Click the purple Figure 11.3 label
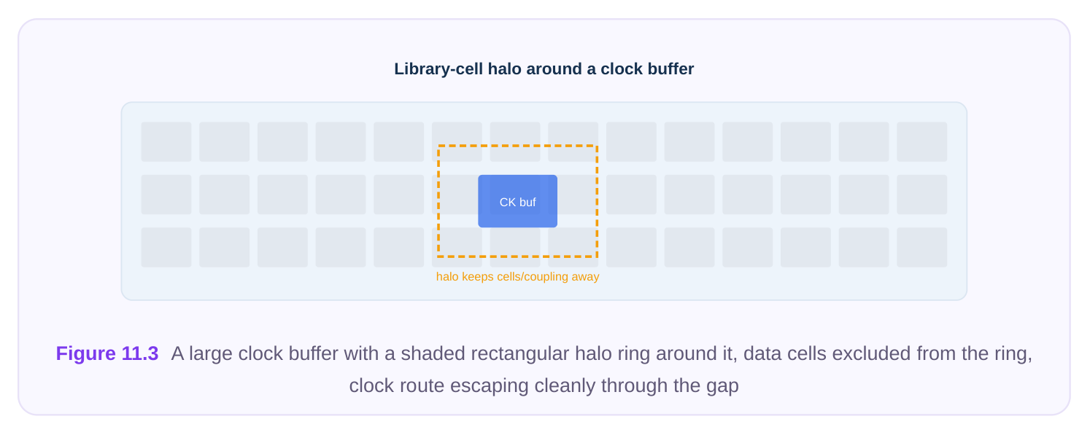1090x435 pixels. (107, 353)
